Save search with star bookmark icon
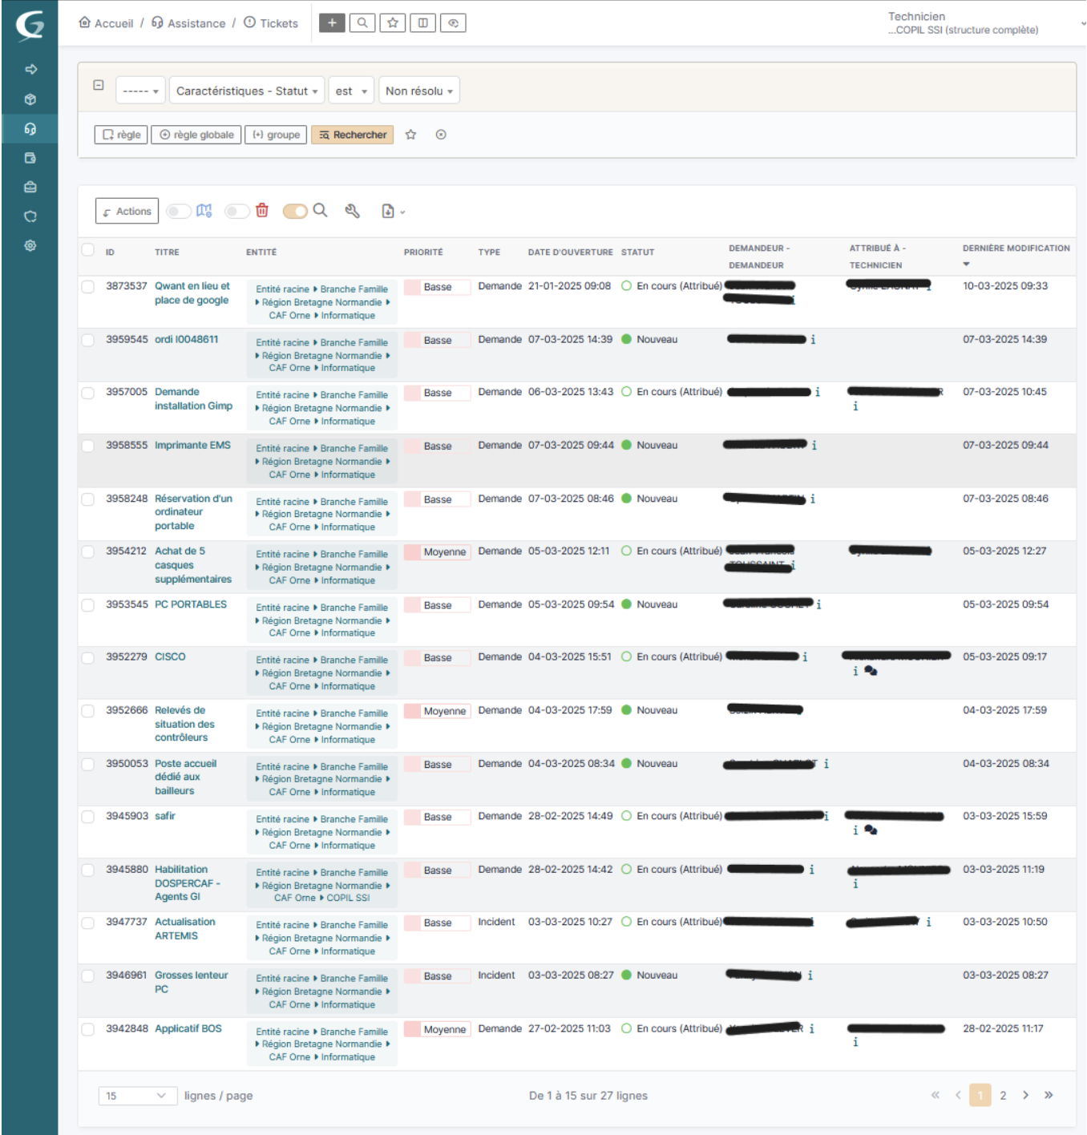 point(410,135)
